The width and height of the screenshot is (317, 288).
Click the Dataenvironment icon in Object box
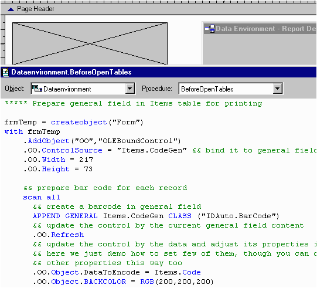point(38,89)
